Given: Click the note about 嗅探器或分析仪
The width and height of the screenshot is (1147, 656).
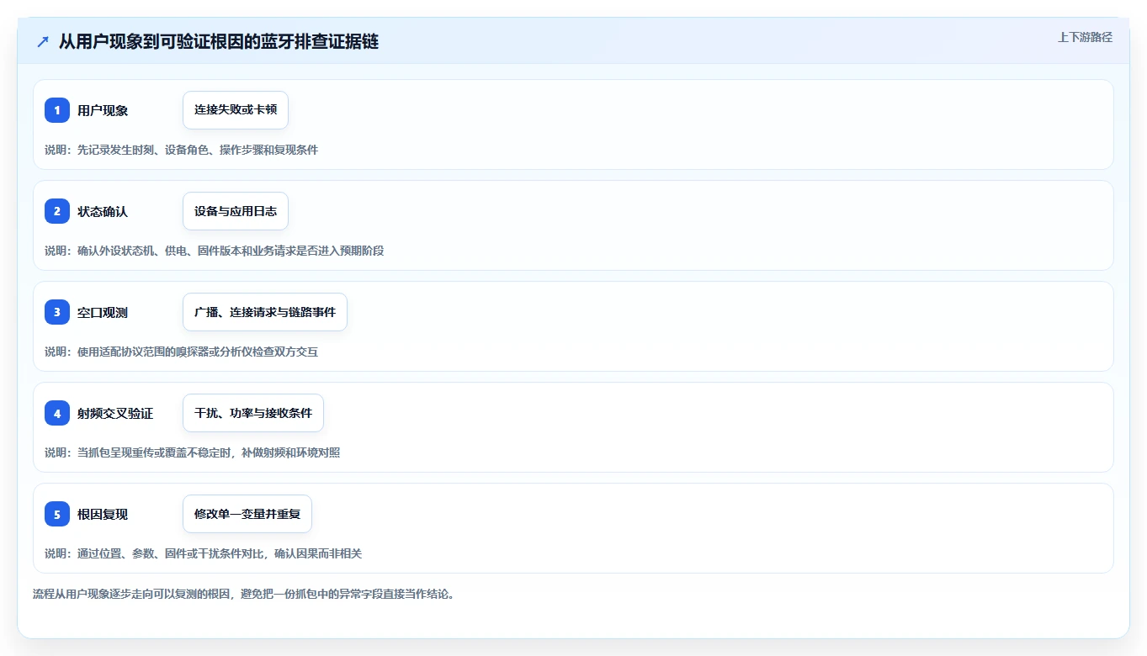Looking at the screenshot, I should [182, 352].
